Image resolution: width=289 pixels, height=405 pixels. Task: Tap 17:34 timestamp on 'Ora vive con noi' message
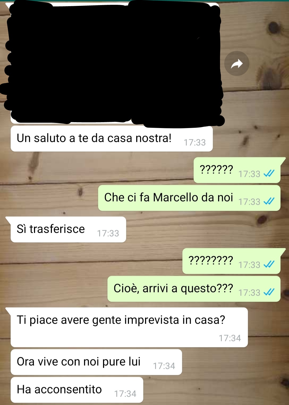click(x=164, y=366)
